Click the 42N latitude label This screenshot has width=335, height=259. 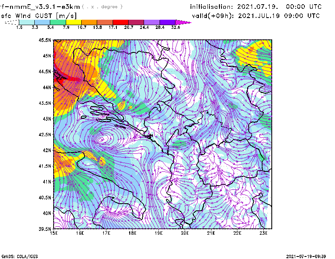[x=47, y=150]
